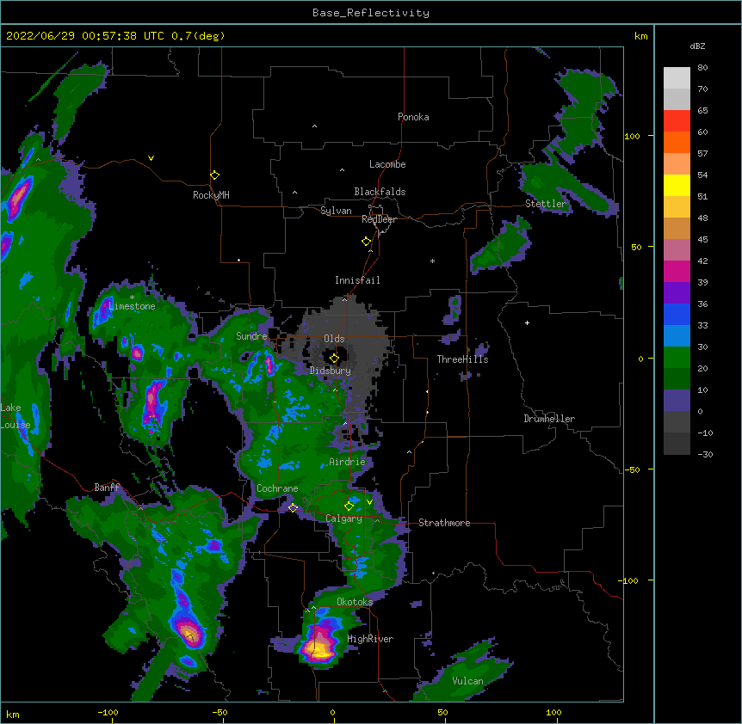
Task: Click the Sylvan label
Action: (x=336, y=211)
